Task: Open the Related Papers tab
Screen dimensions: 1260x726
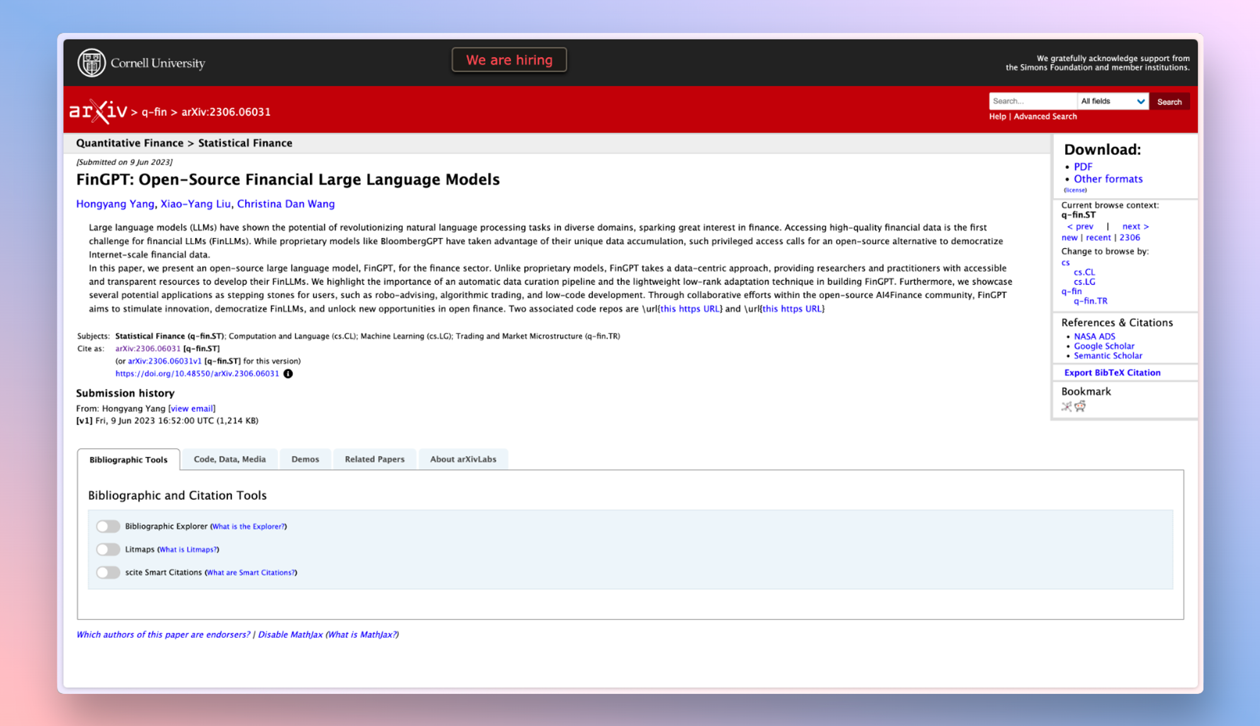Action: point(374,459)
